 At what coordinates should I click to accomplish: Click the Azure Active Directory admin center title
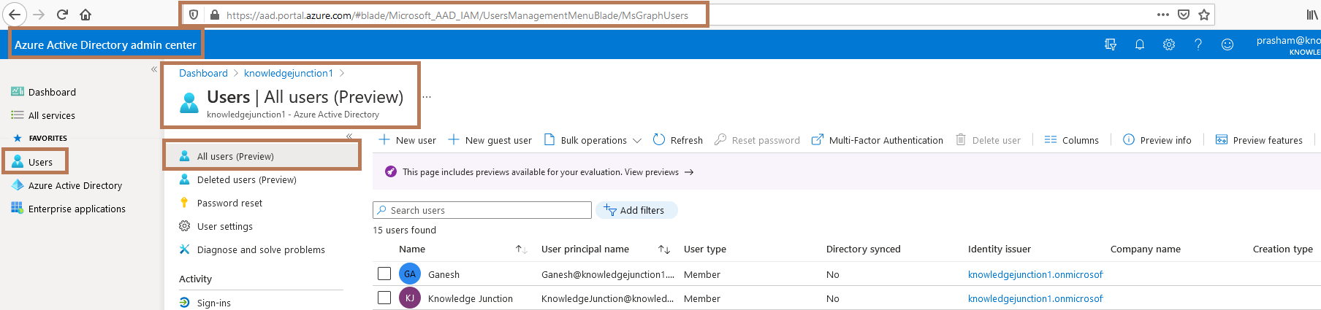105,44
